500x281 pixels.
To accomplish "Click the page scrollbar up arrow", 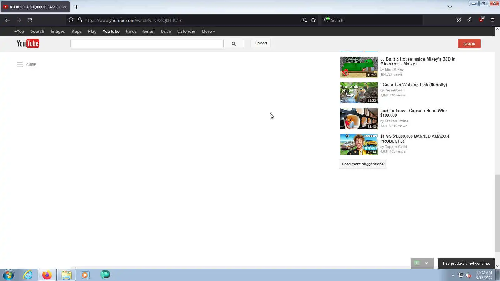I will (x=497, y=29).
